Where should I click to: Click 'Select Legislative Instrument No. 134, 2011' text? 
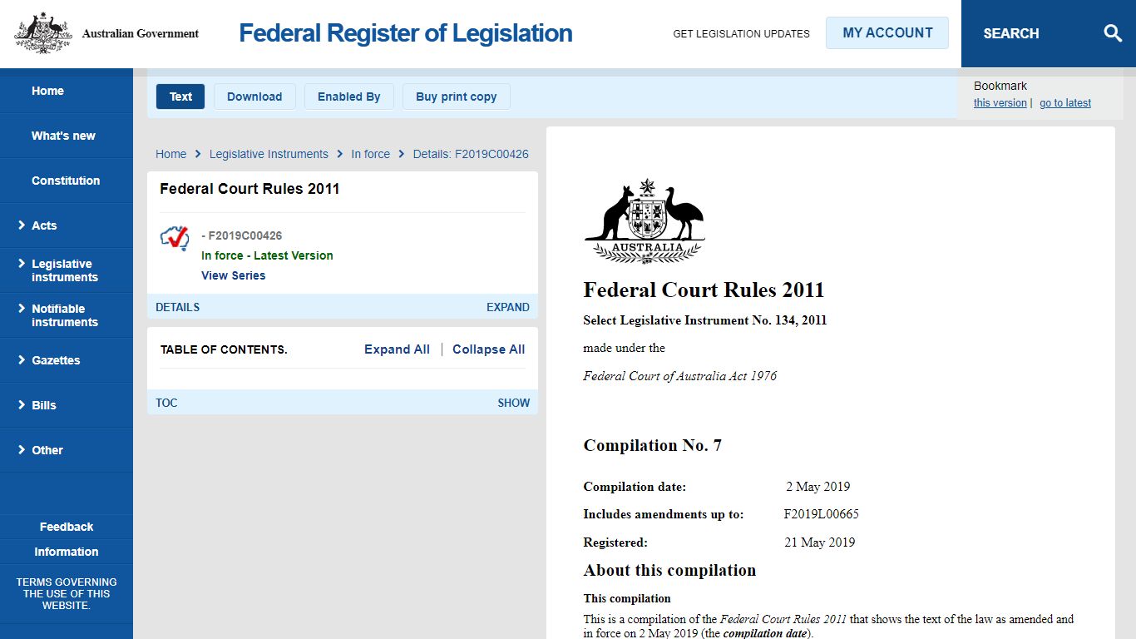[x=704, y=320]
